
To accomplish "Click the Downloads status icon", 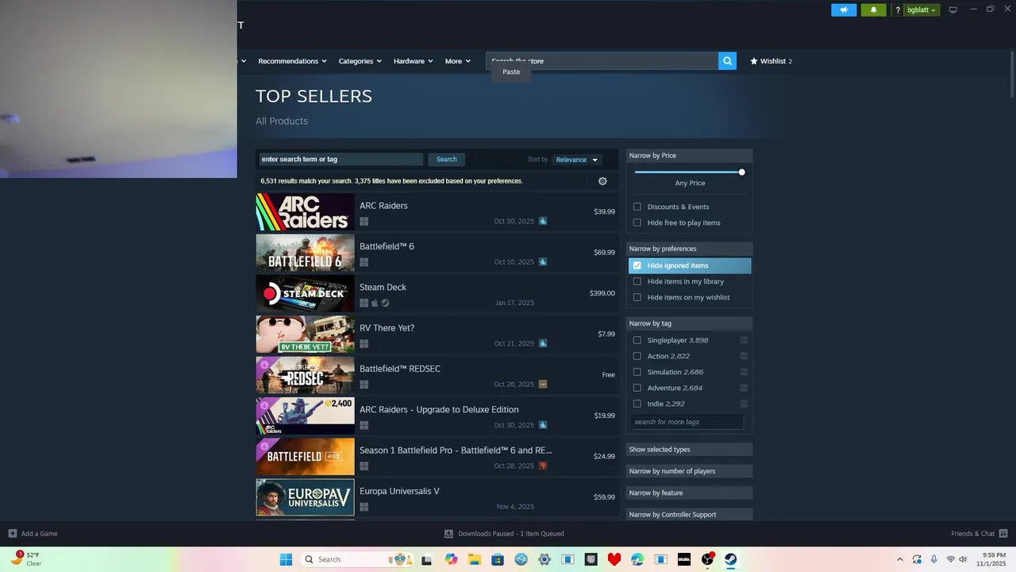I will coord(448,534).
